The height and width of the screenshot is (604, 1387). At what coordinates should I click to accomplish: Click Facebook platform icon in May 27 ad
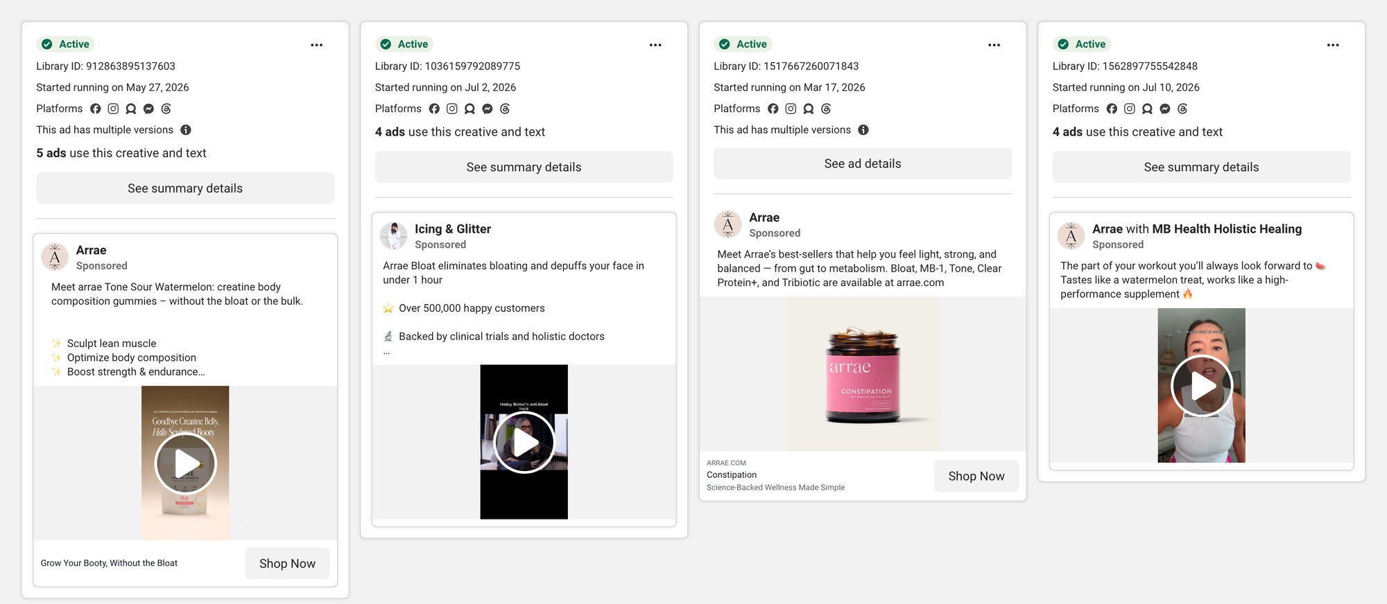coord(96,109)
